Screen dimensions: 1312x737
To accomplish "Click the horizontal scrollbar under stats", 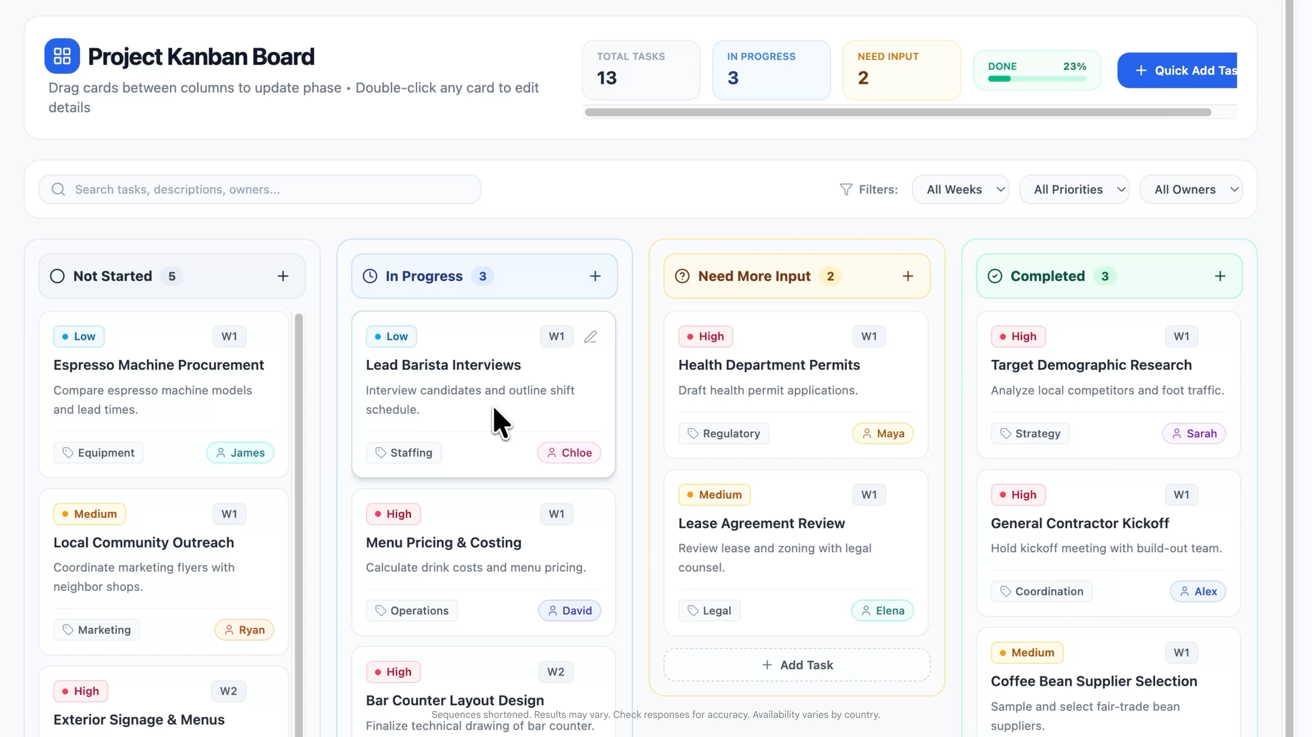I will [x=898, y=112].
